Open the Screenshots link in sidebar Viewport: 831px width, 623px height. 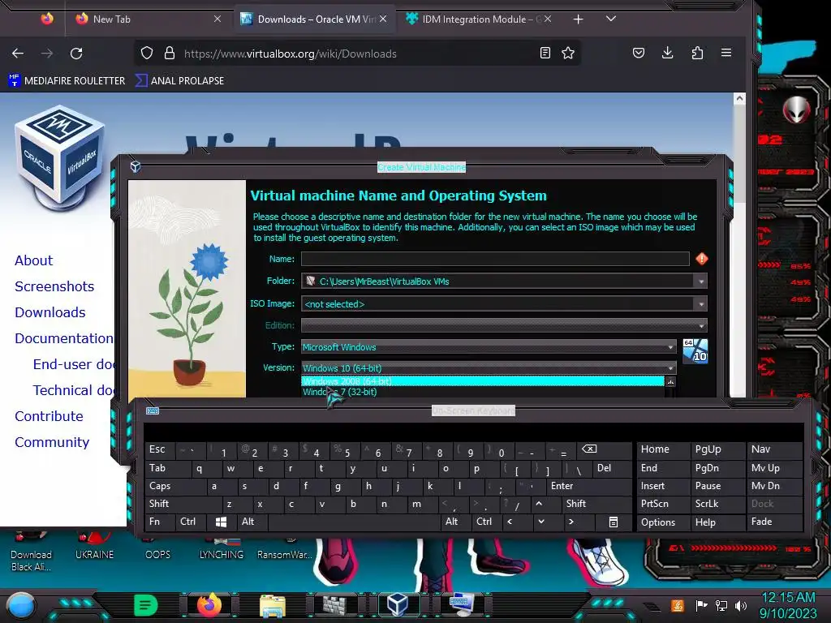click(x=54, y=286)
